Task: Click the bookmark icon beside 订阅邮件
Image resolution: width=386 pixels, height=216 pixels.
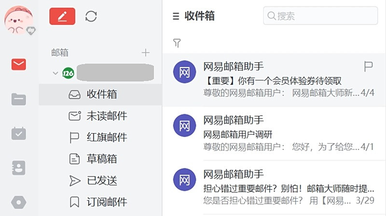Action: pyautogui.click(x=74, y=202)
